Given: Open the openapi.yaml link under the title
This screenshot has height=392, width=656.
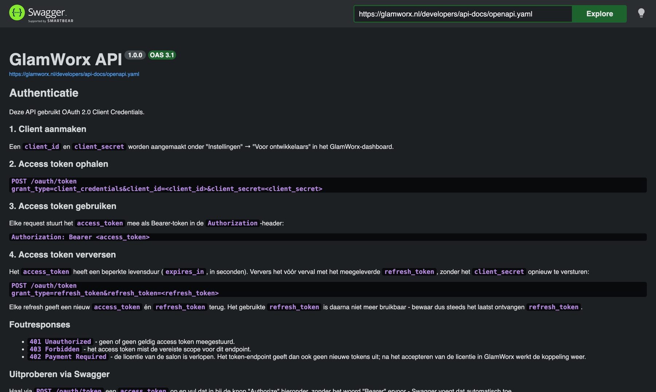Looking at the screenshot, I should click(74, 74).
